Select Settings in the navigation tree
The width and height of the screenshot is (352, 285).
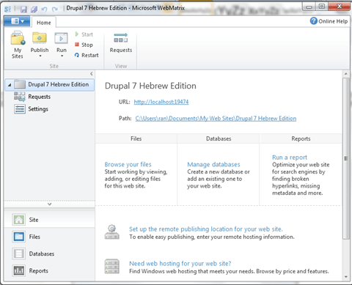click(x=38, y=109)
